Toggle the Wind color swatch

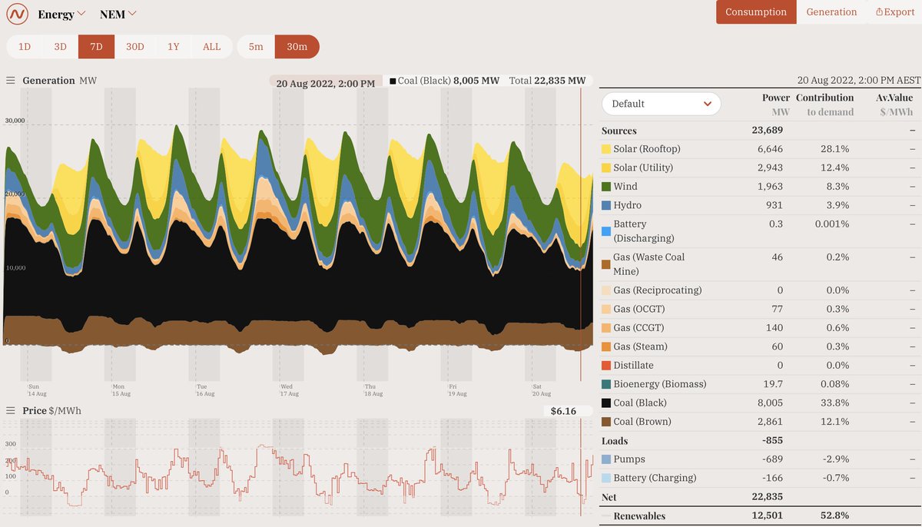pyautogui.click(x=606, y=187)
